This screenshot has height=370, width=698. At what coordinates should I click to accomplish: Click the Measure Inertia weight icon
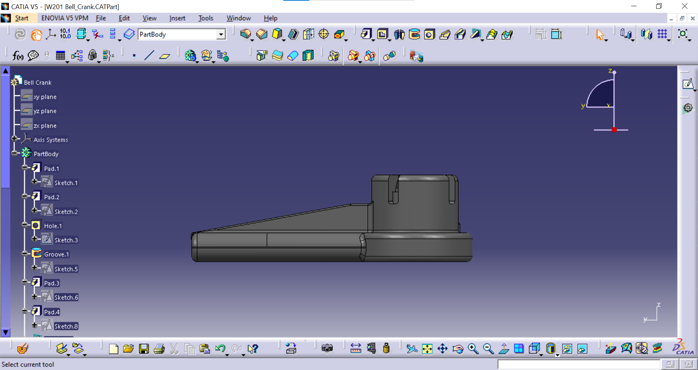coord(386,349)
